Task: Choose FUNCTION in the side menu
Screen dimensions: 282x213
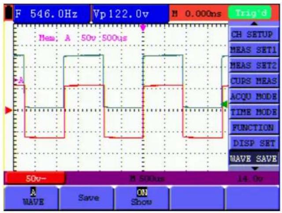Action: (x=254, y=128)
